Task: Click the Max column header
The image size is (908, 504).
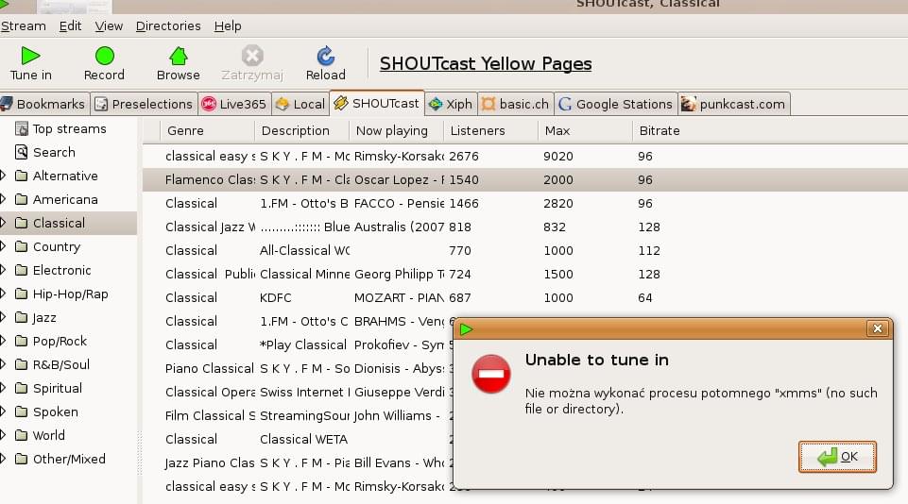Action: tap(585, 131)
